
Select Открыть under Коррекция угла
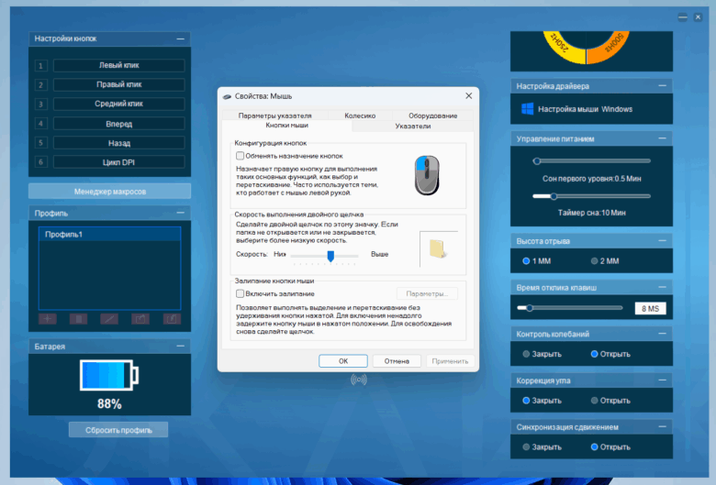(594, 401)
